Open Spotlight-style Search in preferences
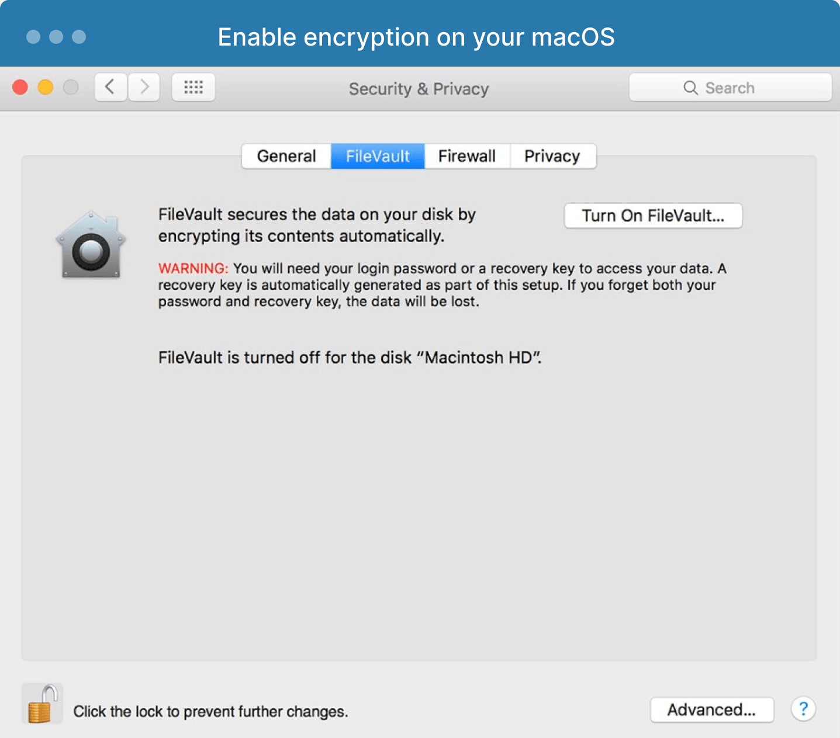 point(730,88)
